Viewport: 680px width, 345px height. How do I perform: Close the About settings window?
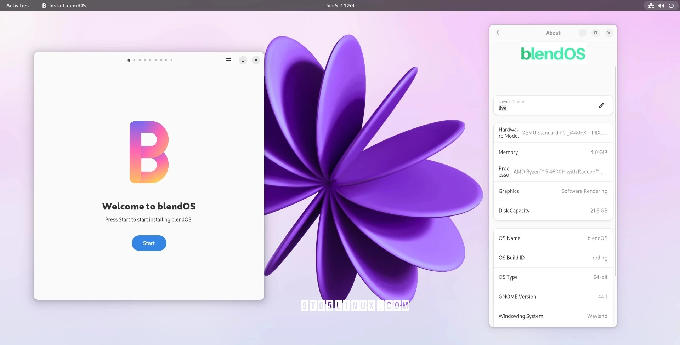609,33
